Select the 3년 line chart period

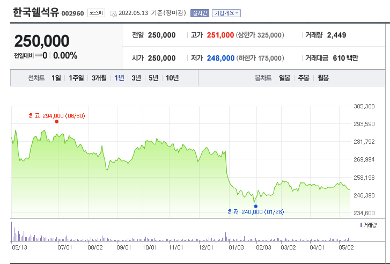(136, 78)
